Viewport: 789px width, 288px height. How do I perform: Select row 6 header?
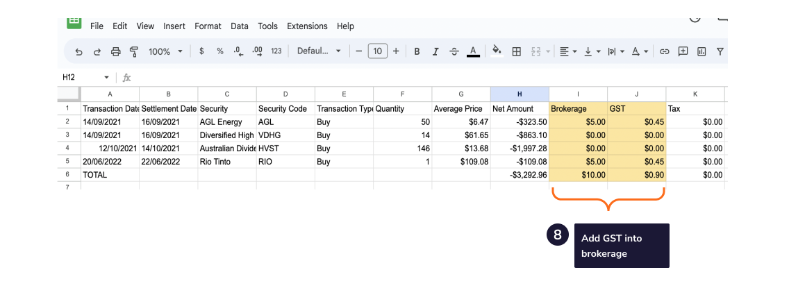tap(69, 175)
